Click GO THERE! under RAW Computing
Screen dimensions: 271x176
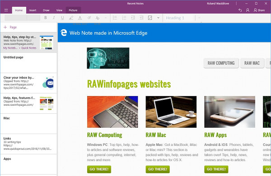(x=99, y=169)
